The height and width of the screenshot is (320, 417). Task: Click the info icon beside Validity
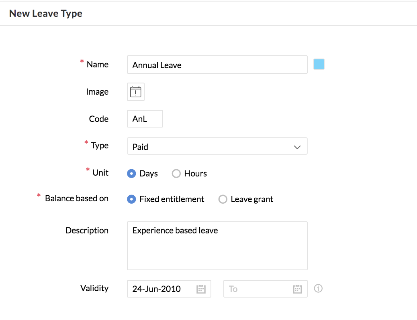click(x=318, y=288)
